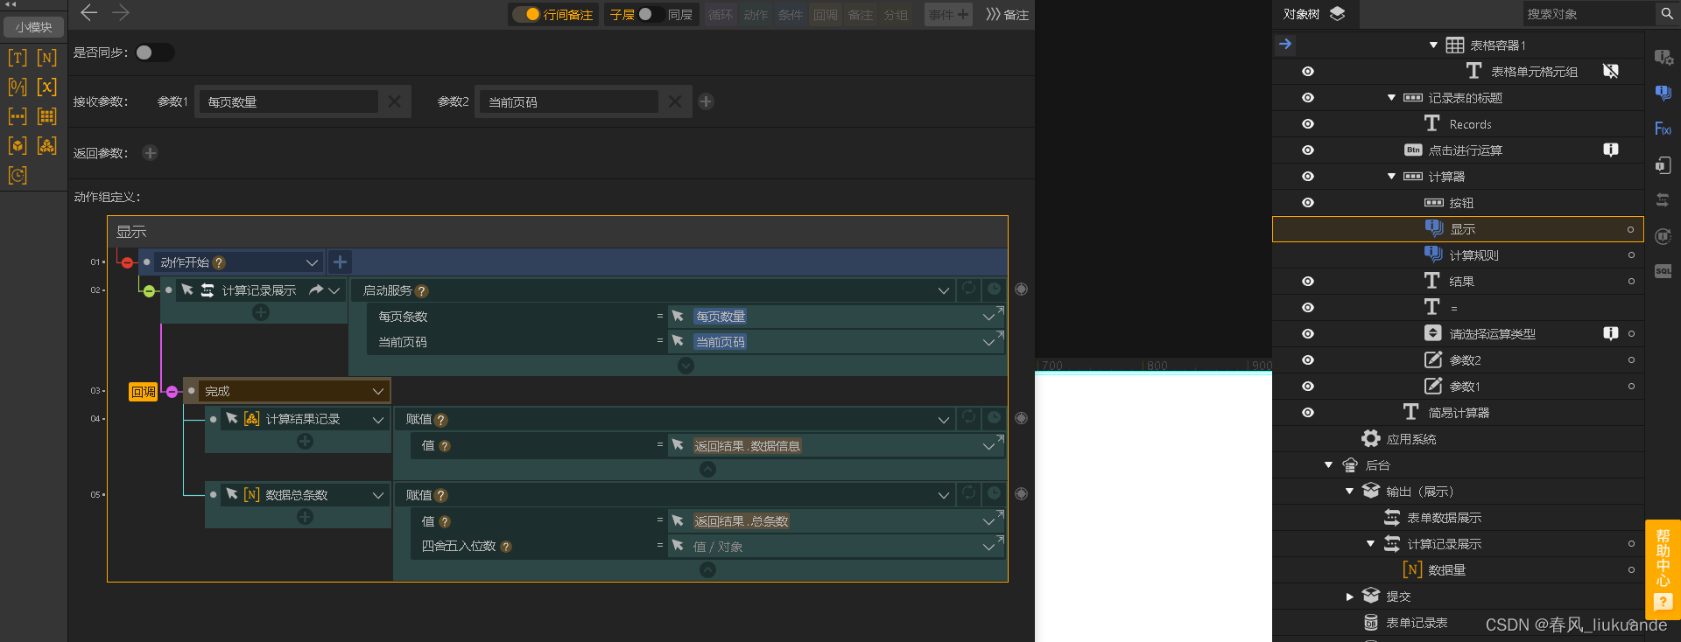Hide the 点击进行运算 button object

pyautogui.click(x=1308, y=150)
